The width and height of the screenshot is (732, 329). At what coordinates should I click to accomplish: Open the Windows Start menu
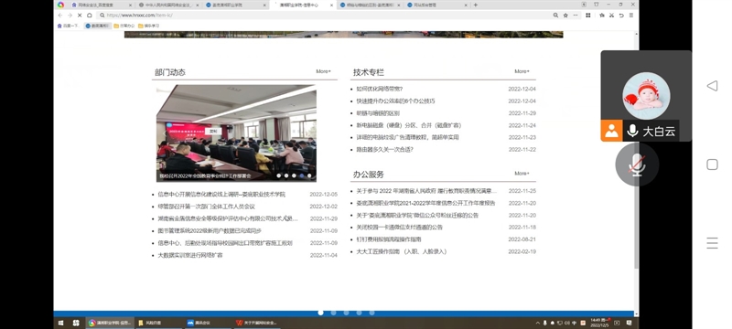point(60,323)
